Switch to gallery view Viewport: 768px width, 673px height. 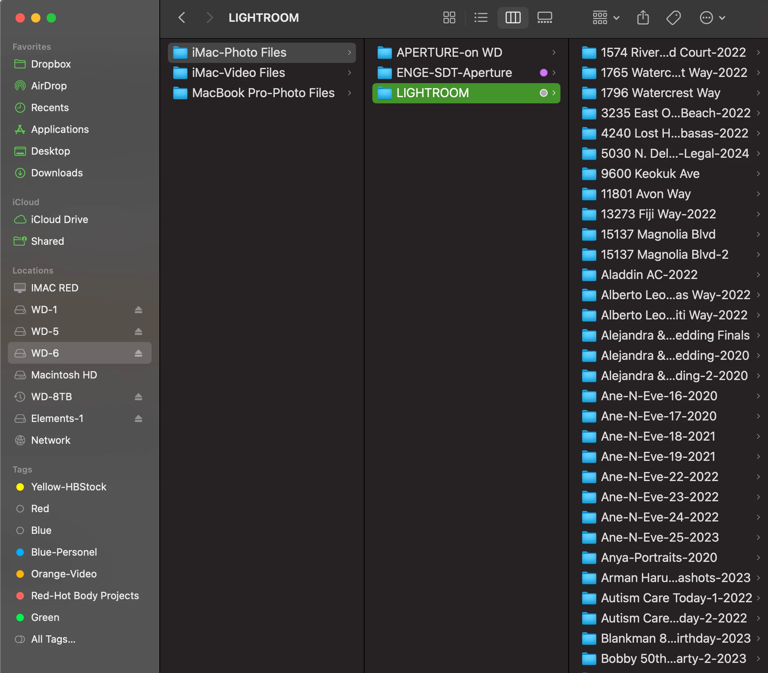[545, 17]
